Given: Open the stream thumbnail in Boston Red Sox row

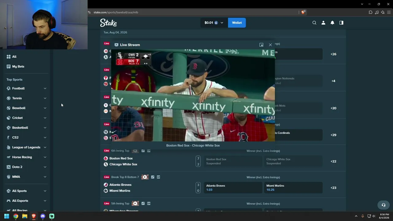Looking at the screenshot, I should (x=135, y=151).
